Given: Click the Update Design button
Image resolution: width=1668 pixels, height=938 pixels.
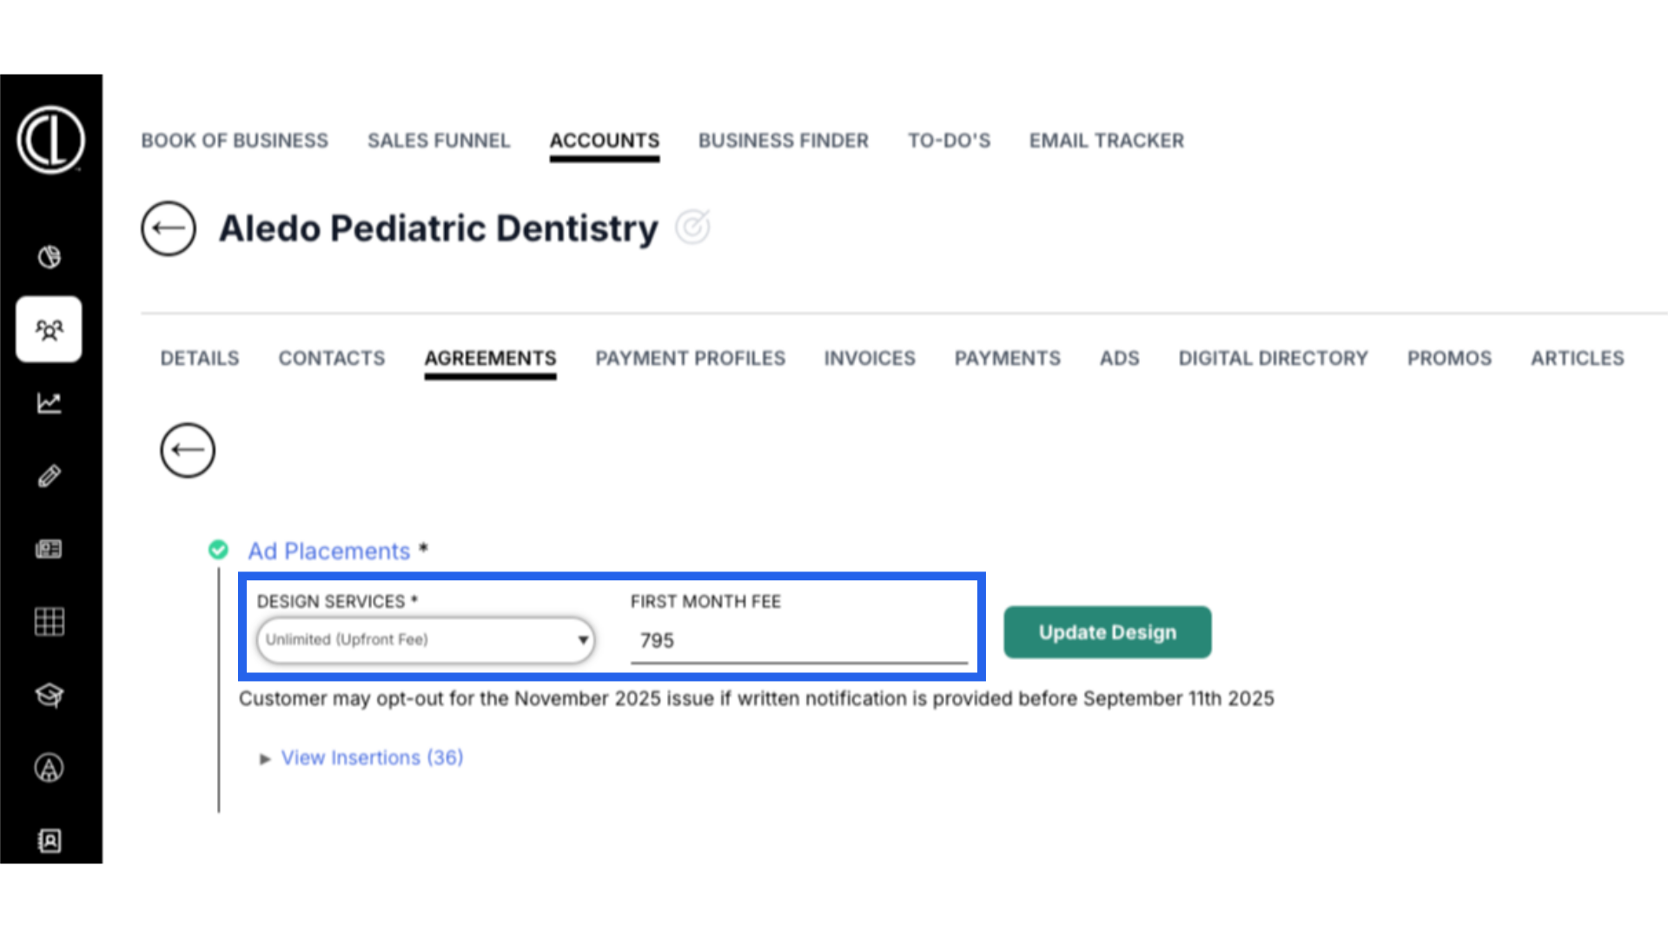Looking at the screenshot, I should [x=1108, y=632].
